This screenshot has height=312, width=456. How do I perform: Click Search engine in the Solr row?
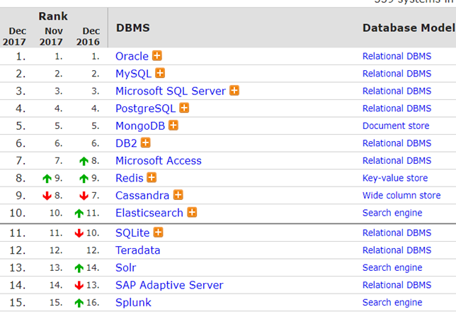click(x=392, y=268)
